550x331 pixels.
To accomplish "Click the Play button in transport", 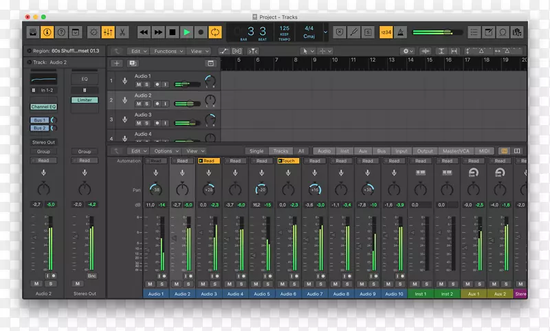I will pyautogui.click(x=186, y=32).
